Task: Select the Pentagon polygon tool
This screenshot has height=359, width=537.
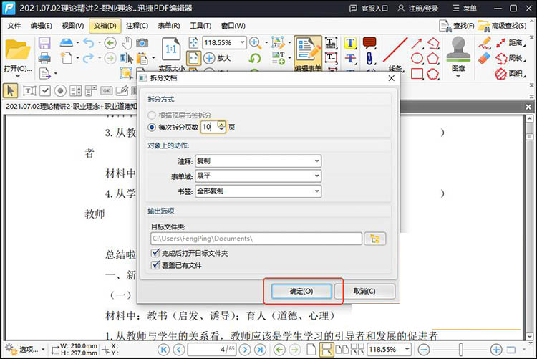Action: [433, 58]
